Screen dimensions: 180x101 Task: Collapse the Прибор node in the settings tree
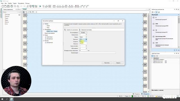(44, 24)
